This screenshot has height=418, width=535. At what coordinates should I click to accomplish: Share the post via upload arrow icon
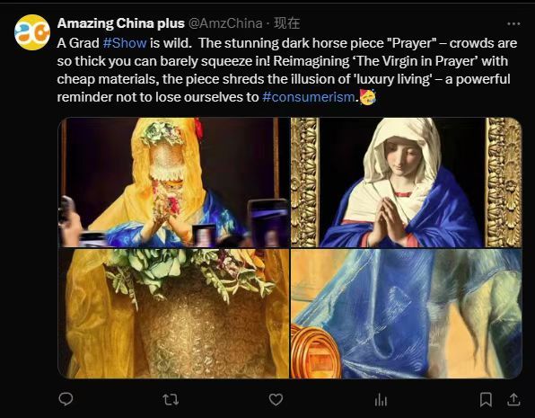pos(513,399)
